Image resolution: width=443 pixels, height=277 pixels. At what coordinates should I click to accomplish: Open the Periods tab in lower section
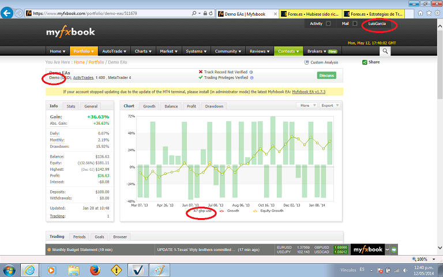point(79,237)
